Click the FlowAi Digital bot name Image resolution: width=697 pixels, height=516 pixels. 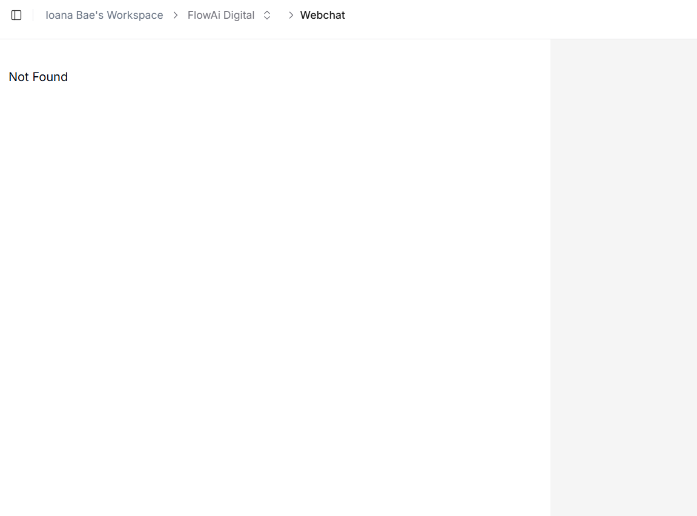click(221, 15)
